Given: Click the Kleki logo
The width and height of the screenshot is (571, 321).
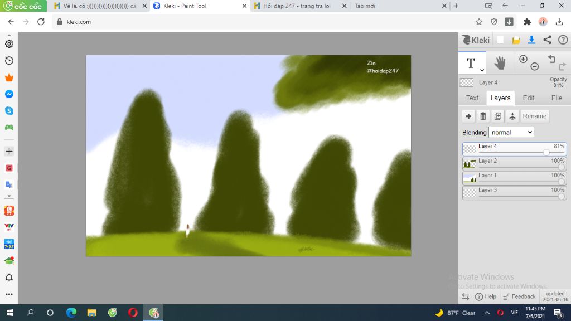Looking at the screenshot, I should click(x=476, y=40).
